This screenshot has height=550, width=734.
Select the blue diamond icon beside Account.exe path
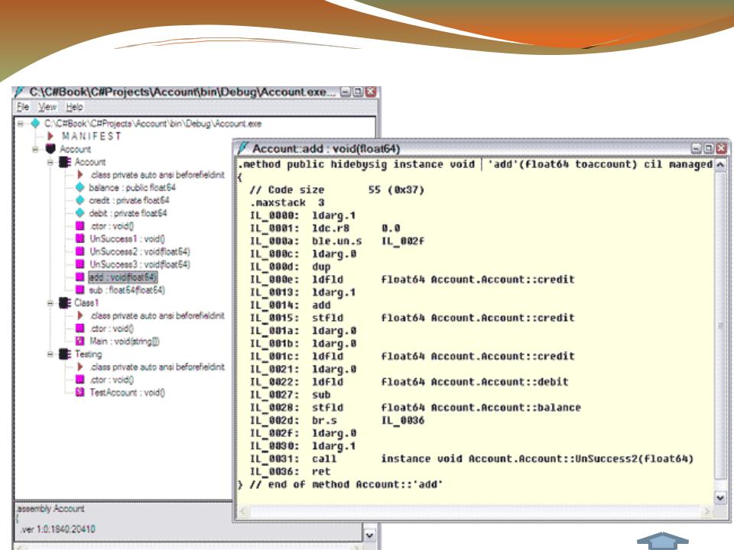[35, 124]
